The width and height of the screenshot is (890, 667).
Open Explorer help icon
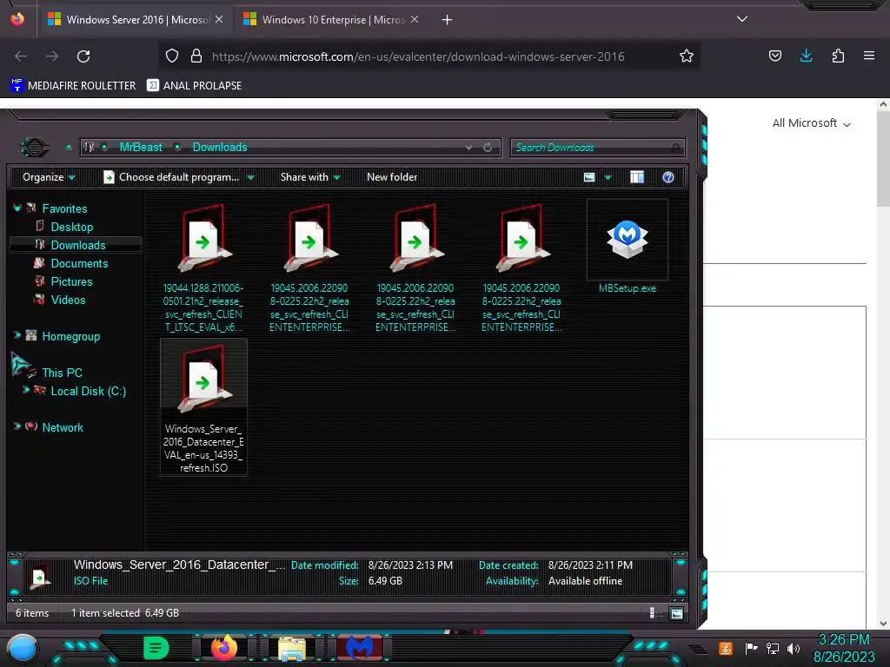tap(668, 177)
